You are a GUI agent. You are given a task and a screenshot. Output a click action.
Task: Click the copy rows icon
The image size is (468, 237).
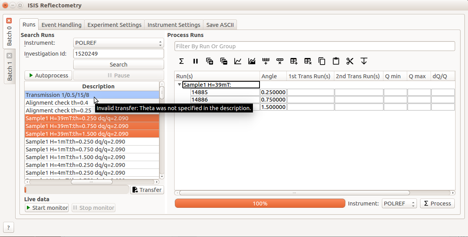pyautogui.click(x=322, y=61)
